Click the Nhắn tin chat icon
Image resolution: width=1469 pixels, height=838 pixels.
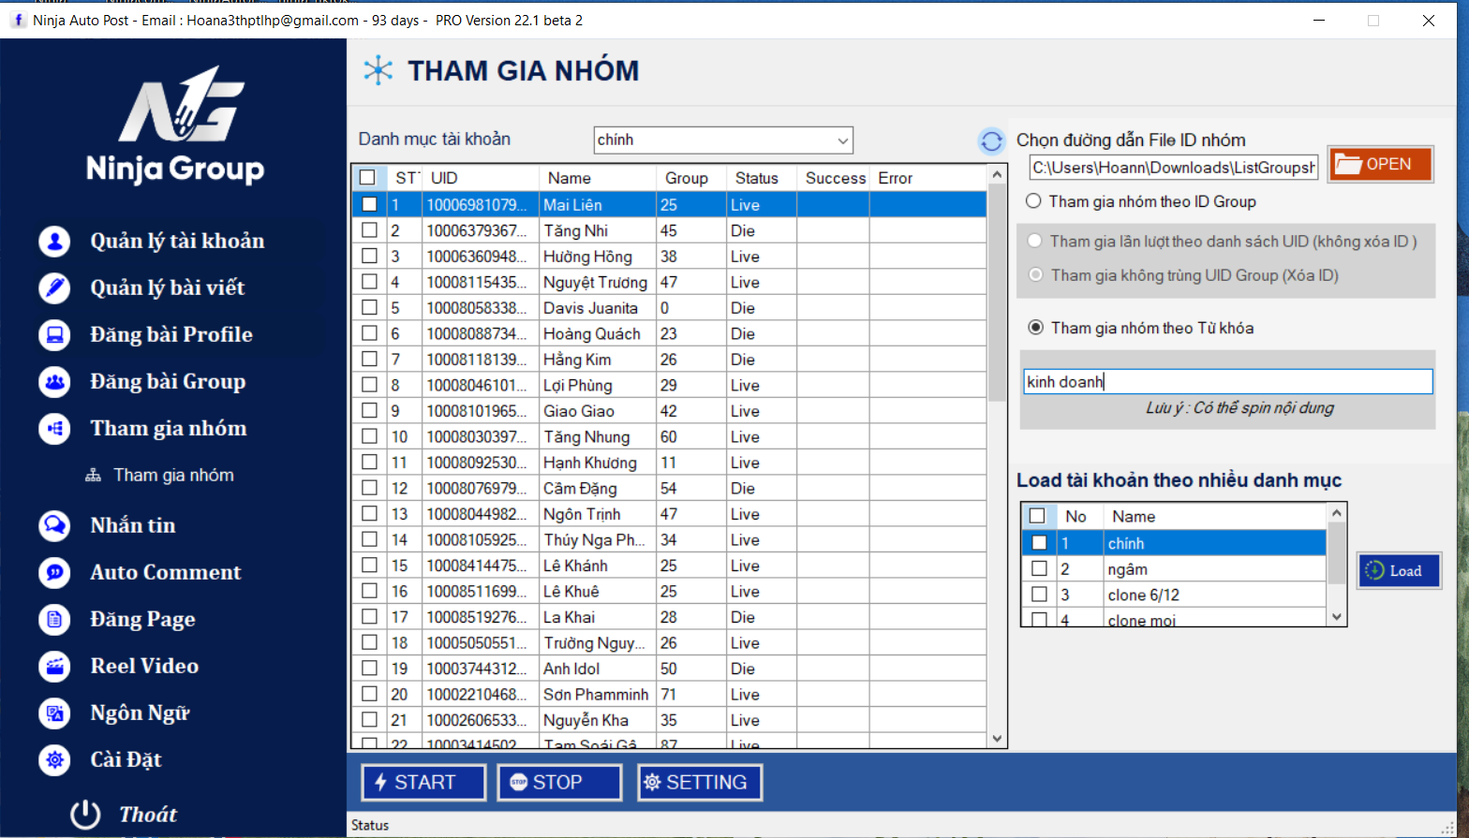(x=54, y=525)
